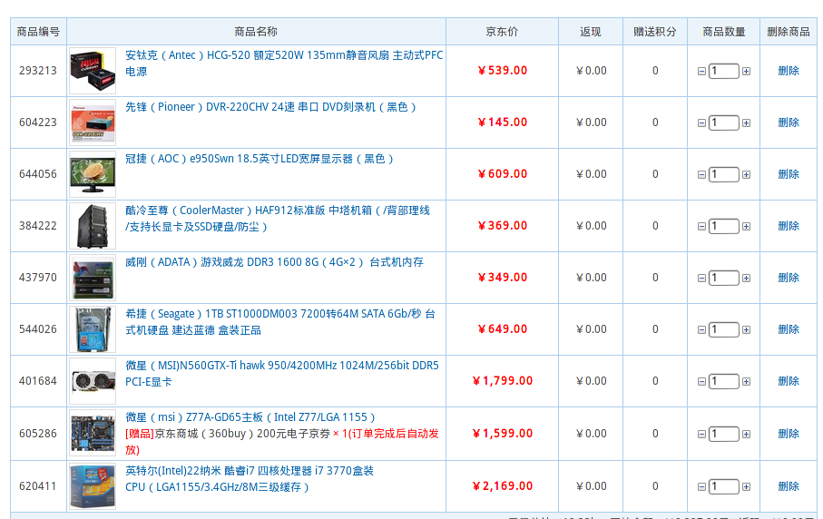Image resolution: width=823 pixels, height=519 pixels.
Task: Delete item 644056 via 删除
Action: pos(789,174)
